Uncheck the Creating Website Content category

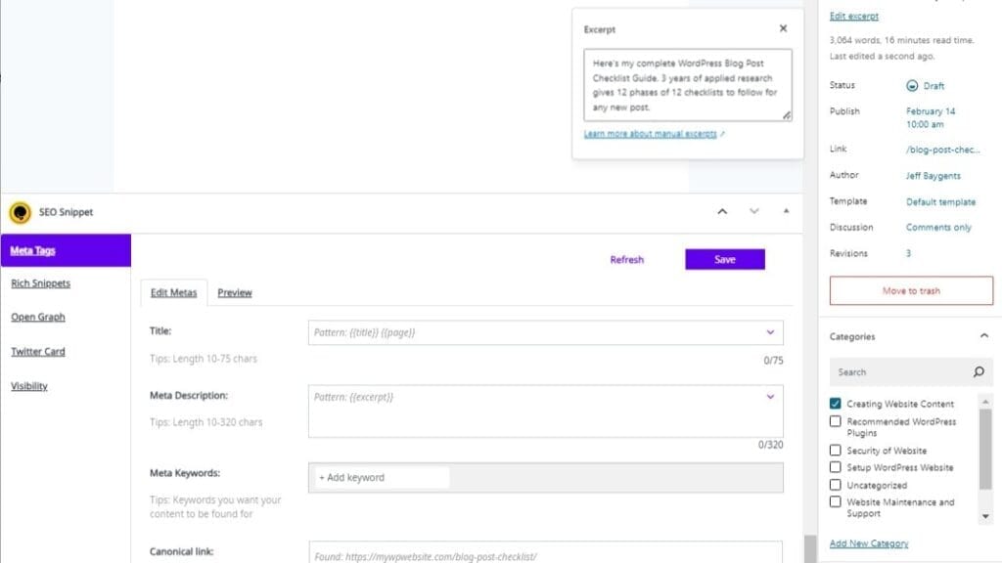click(835, 403)
